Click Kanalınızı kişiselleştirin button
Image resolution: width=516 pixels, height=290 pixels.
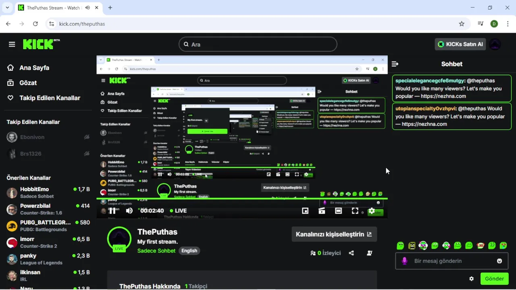click(x=334, y=234)
